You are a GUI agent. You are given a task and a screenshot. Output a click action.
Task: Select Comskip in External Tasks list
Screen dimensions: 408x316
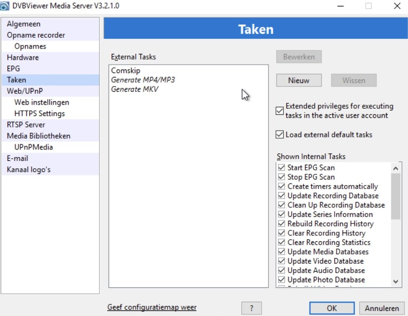coord(126,71)
